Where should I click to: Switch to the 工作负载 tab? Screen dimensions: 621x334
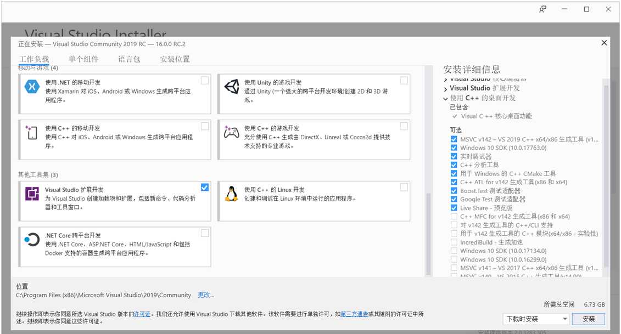point(34,59)
